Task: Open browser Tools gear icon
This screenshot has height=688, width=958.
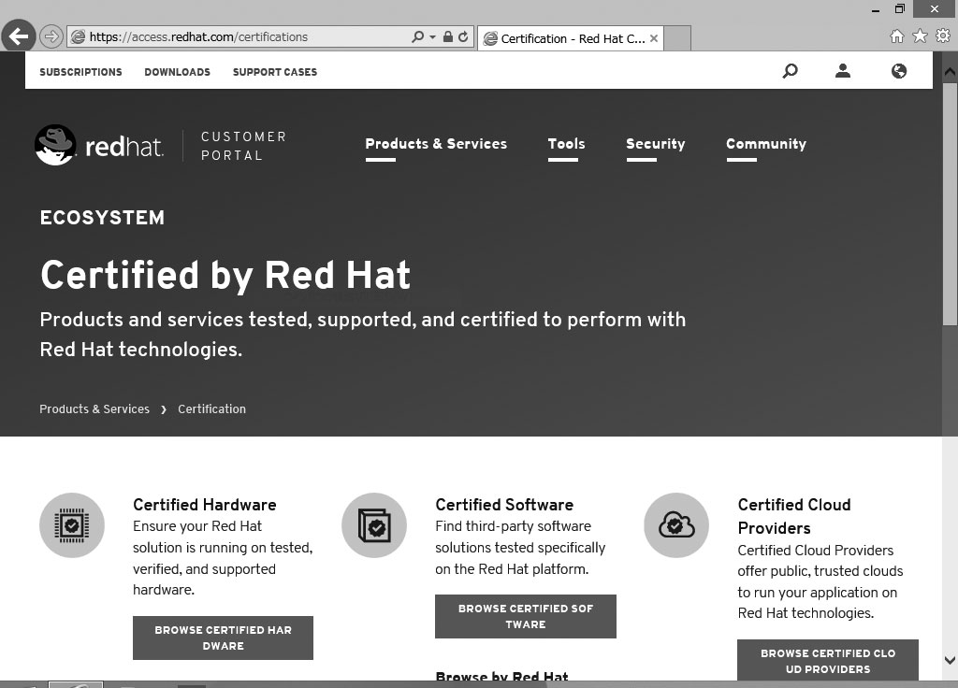Action: (x=943, y=36)
